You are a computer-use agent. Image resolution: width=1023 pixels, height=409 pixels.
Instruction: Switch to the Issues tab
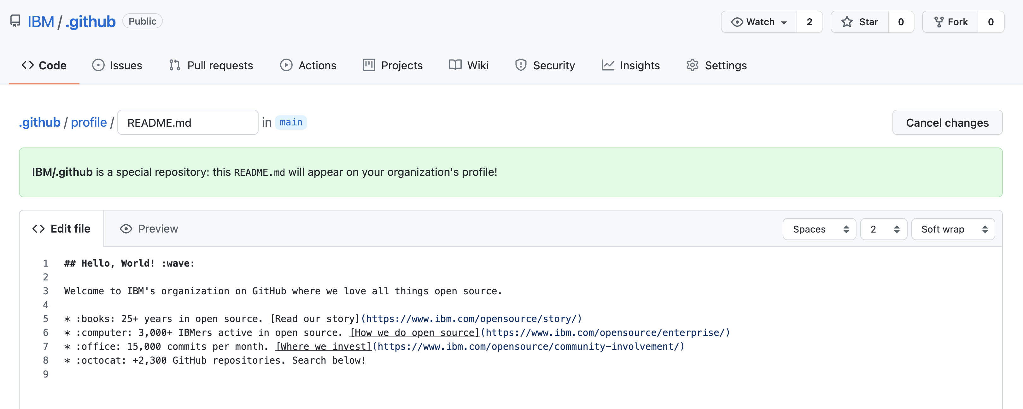[117, 65]
